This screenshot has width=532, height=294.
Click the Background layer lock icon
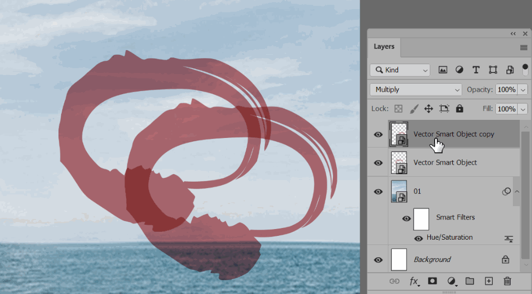[505, 259]
